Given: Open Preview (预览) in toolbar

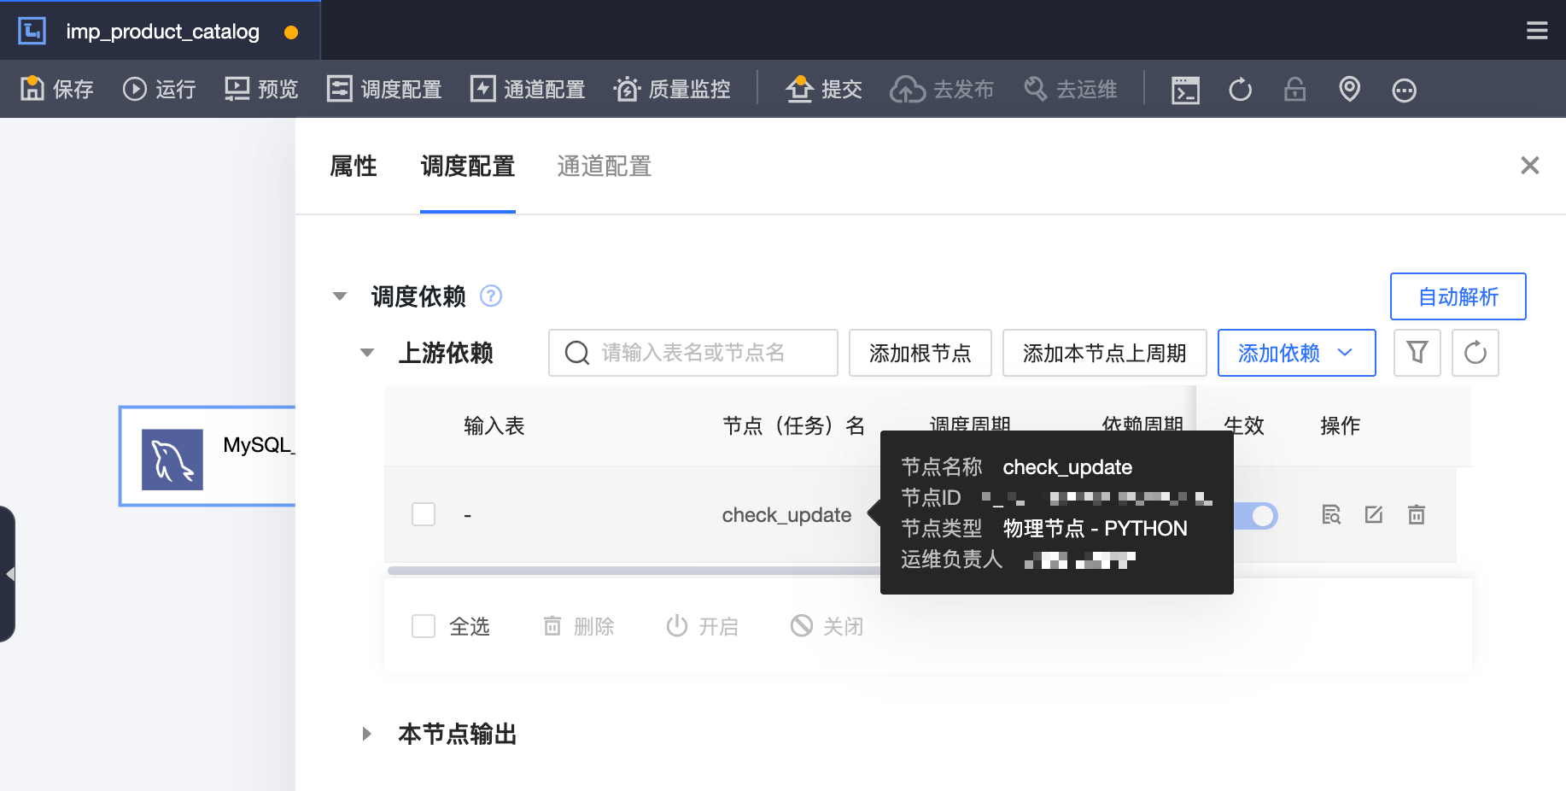Looking at the screenshot, I should pyautogui.click(x=261, y=89).
